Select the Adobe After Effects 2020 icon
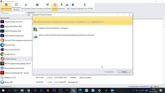Viewport: 165px width, 93px height. pos(2,26)
